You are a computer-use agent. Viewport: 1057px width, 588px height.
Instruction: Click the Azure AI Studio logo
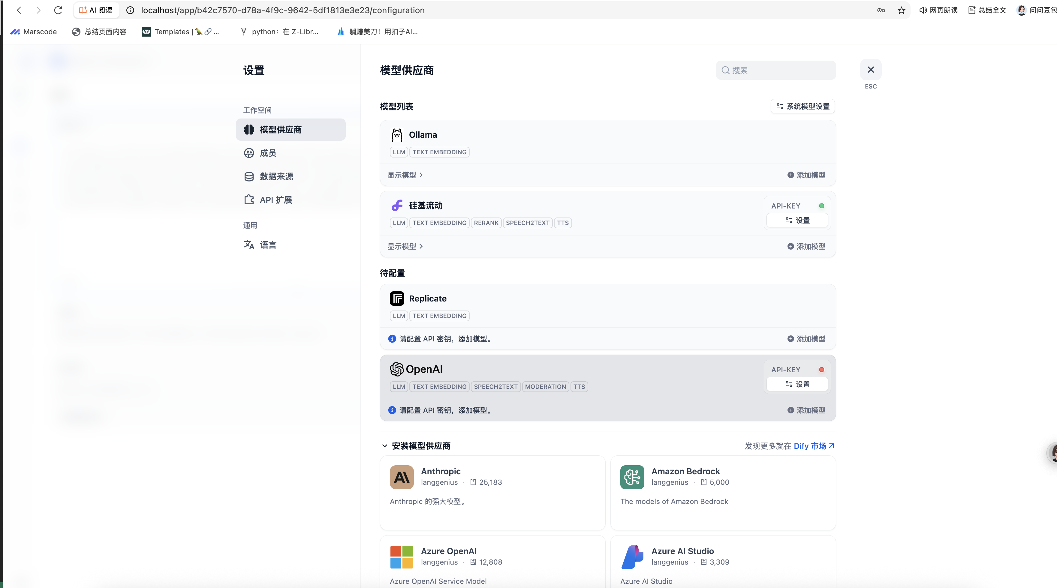[x=632, y=557]
